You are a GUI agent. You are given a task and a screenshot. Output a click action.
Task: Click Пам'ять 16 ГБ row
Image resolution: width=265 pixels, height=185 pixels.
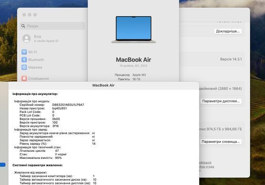pos(129,79)
